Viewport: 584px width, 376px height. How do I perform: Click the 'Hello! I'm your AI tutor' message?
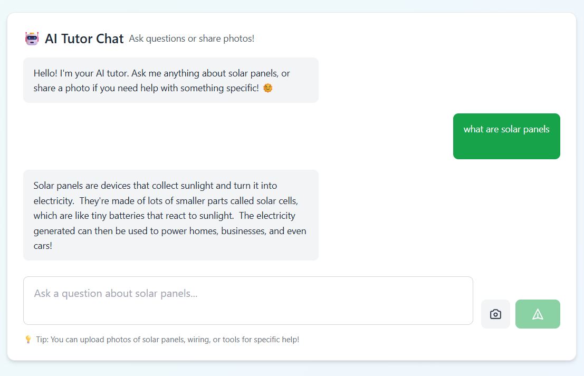click(x=171, y=80)
